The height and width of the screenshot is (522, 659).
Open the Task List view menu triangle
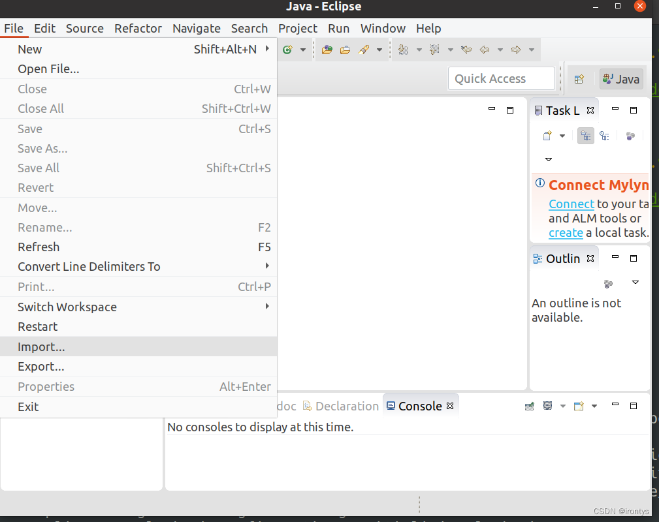pos(549,159)
